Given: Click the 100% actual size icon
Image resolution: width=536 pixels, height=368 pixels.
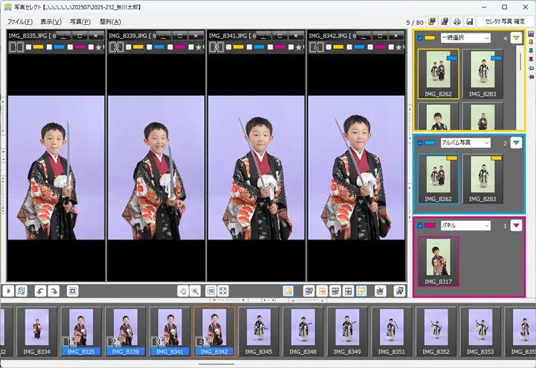Looking at the screenshot, I should click(211, 291).
